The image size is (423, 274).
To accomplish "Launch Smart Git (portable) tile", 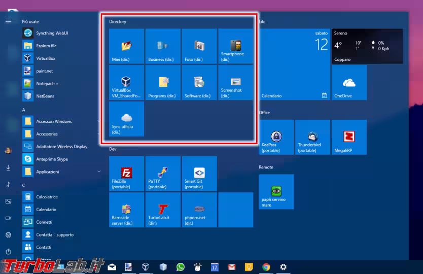I will click(199, 174).
